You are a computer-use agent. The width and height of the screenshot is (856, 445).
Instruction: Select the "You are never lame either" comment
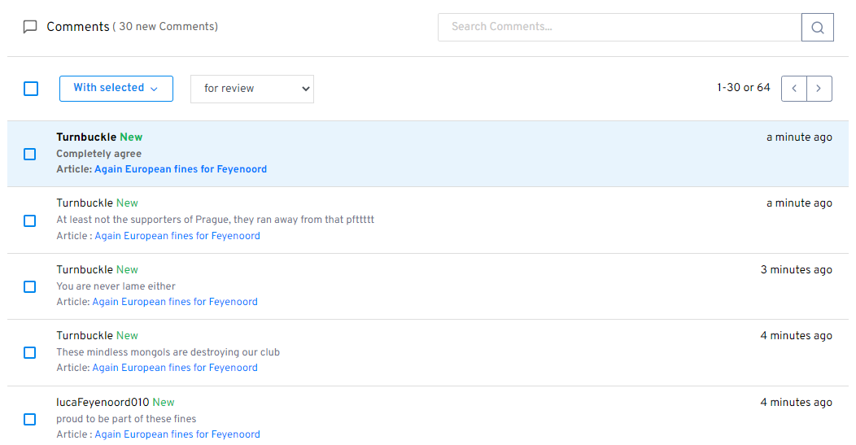[x=30, y=286]
